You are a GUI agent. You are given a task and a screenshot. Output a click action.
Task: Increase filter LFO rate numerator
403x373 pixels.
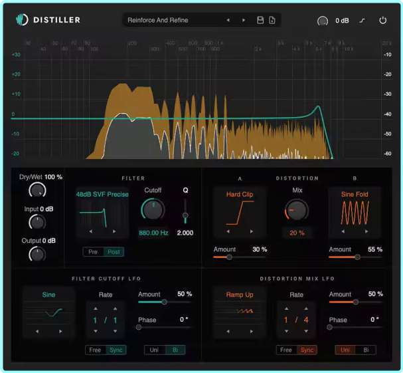(x=96, y=309)
